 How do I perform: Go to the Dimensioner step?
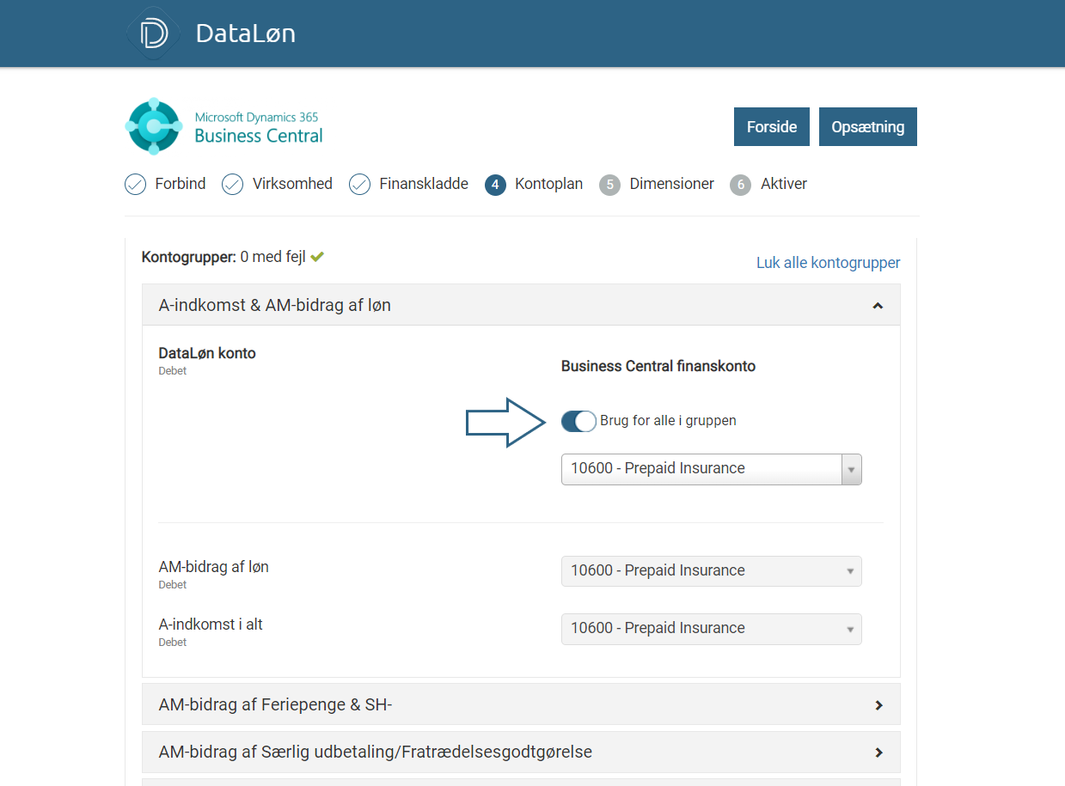(672, 184)
